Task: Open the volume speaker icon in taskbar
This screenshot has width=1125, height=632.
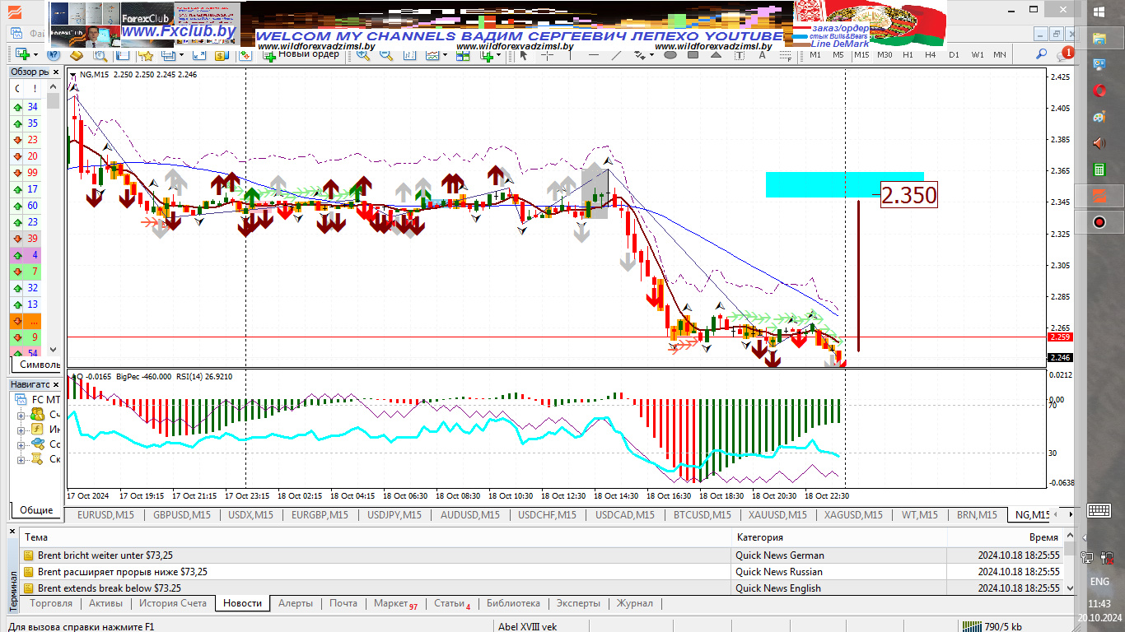Action: 1099,143
